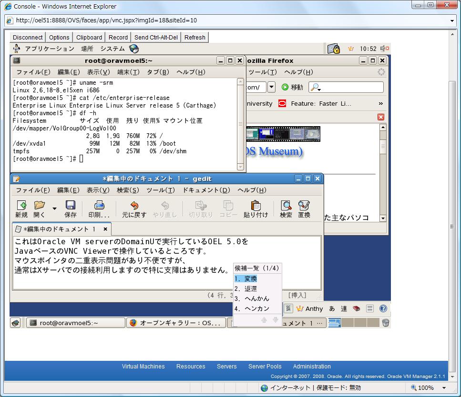Open the trash icon in bottom panel
Screen dimensions: 461x397
386,323
